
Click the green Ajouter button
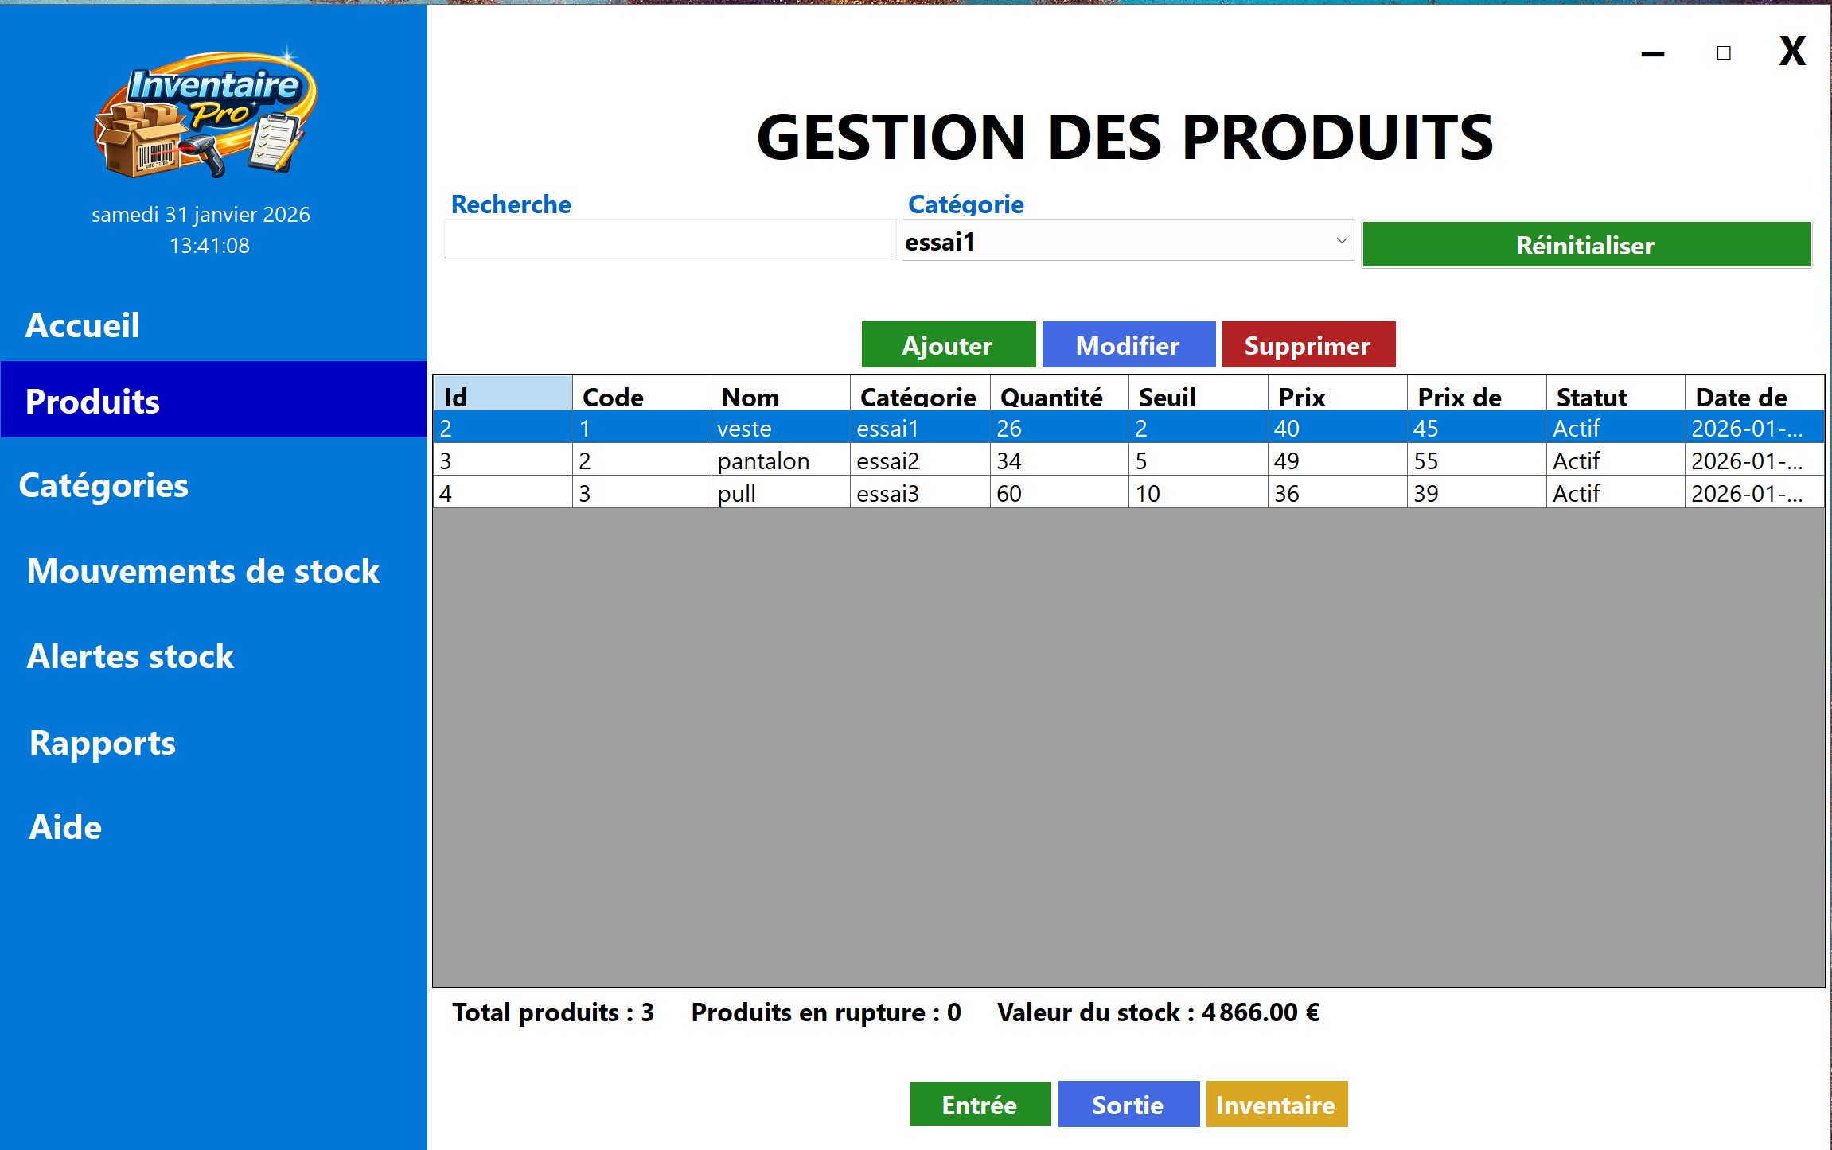tap(948, 345)
